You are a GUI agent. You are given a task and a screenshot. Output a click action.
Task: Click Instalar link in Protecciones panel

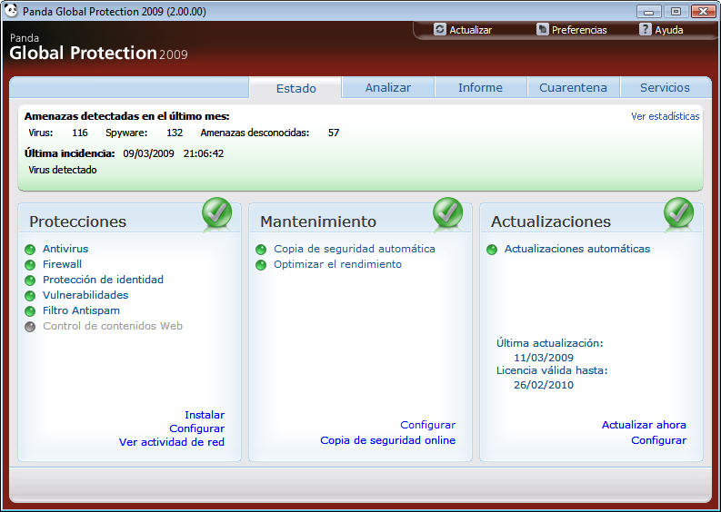point(205,415)
